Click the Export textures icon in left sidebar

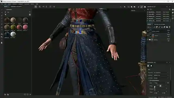click(2, 34)
